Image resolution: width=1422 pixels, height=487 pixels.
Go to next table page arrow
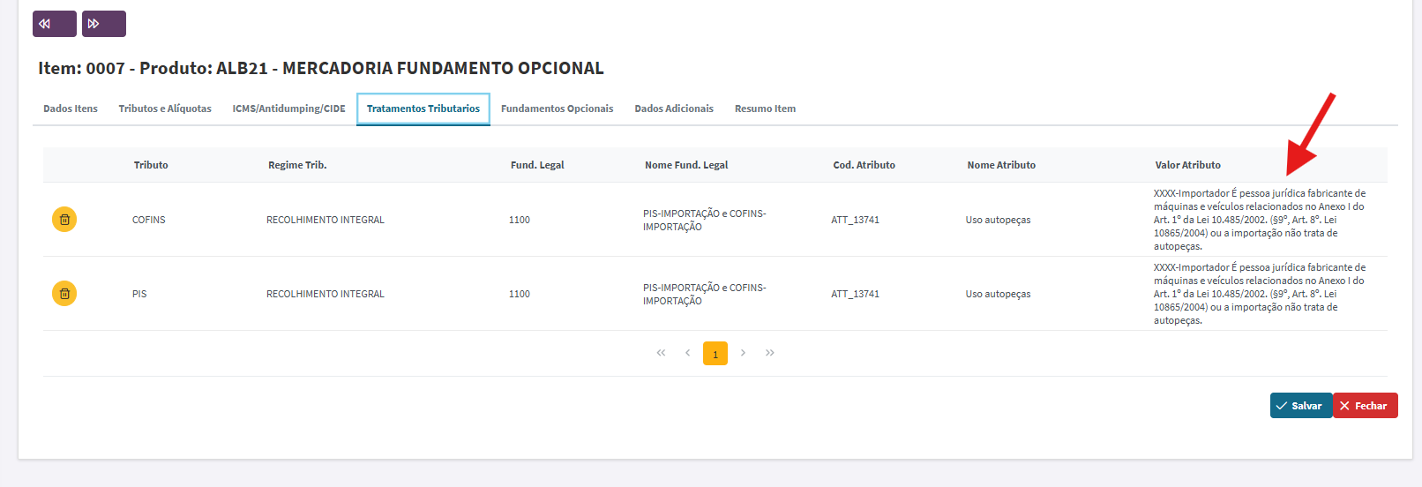tap(743, 353)
